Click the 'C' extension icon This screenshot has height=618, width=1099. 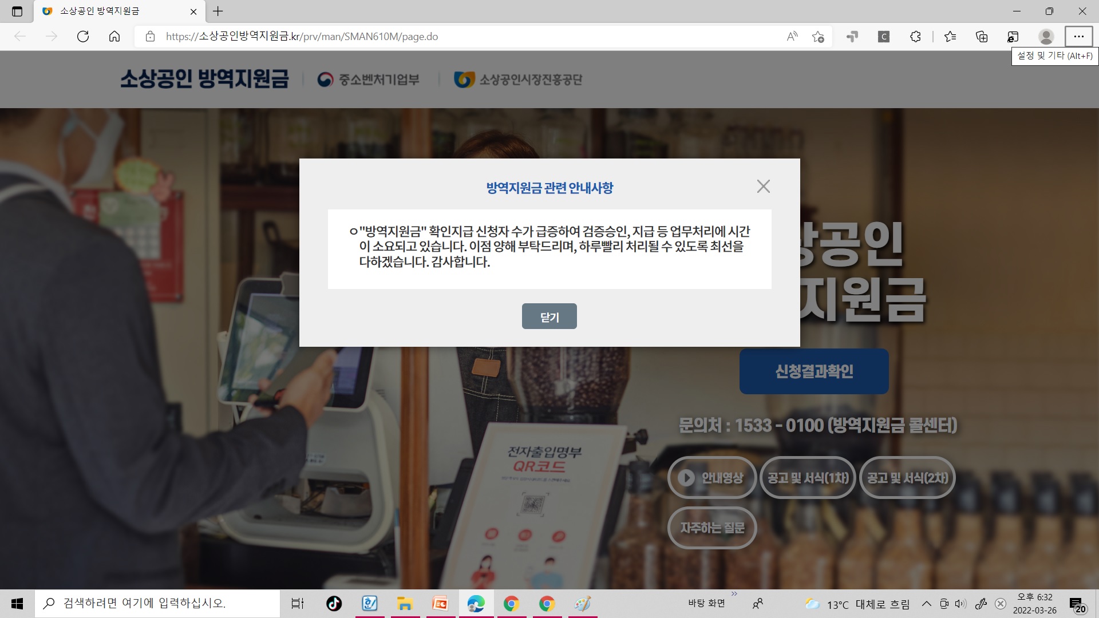(x=883, y=37)
